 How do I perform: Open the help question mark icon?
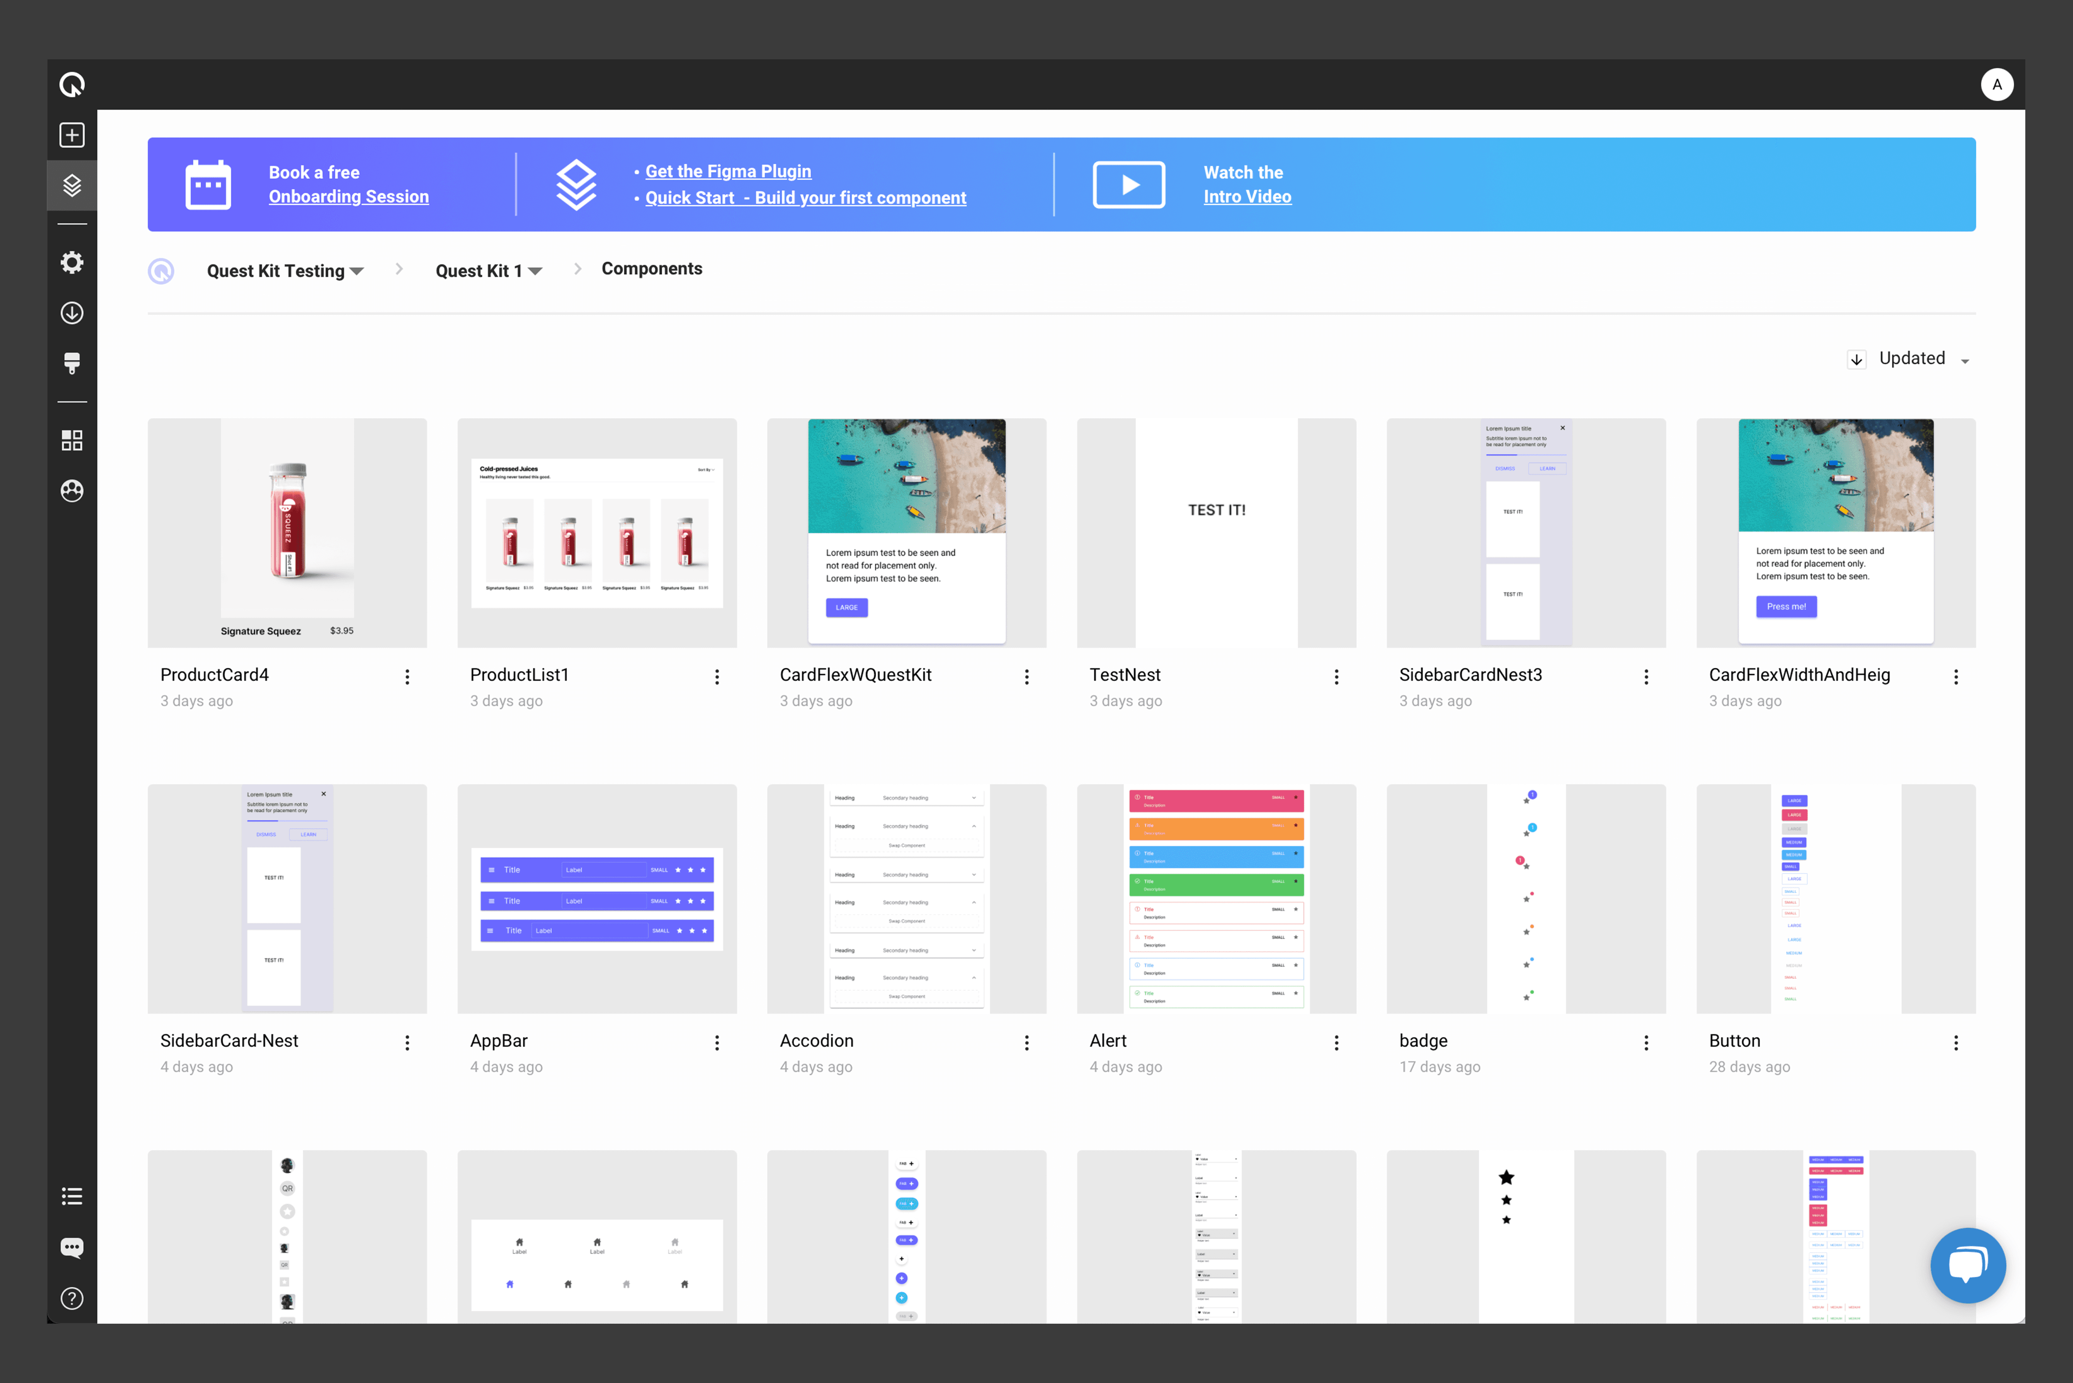(x=71, y=1298)
